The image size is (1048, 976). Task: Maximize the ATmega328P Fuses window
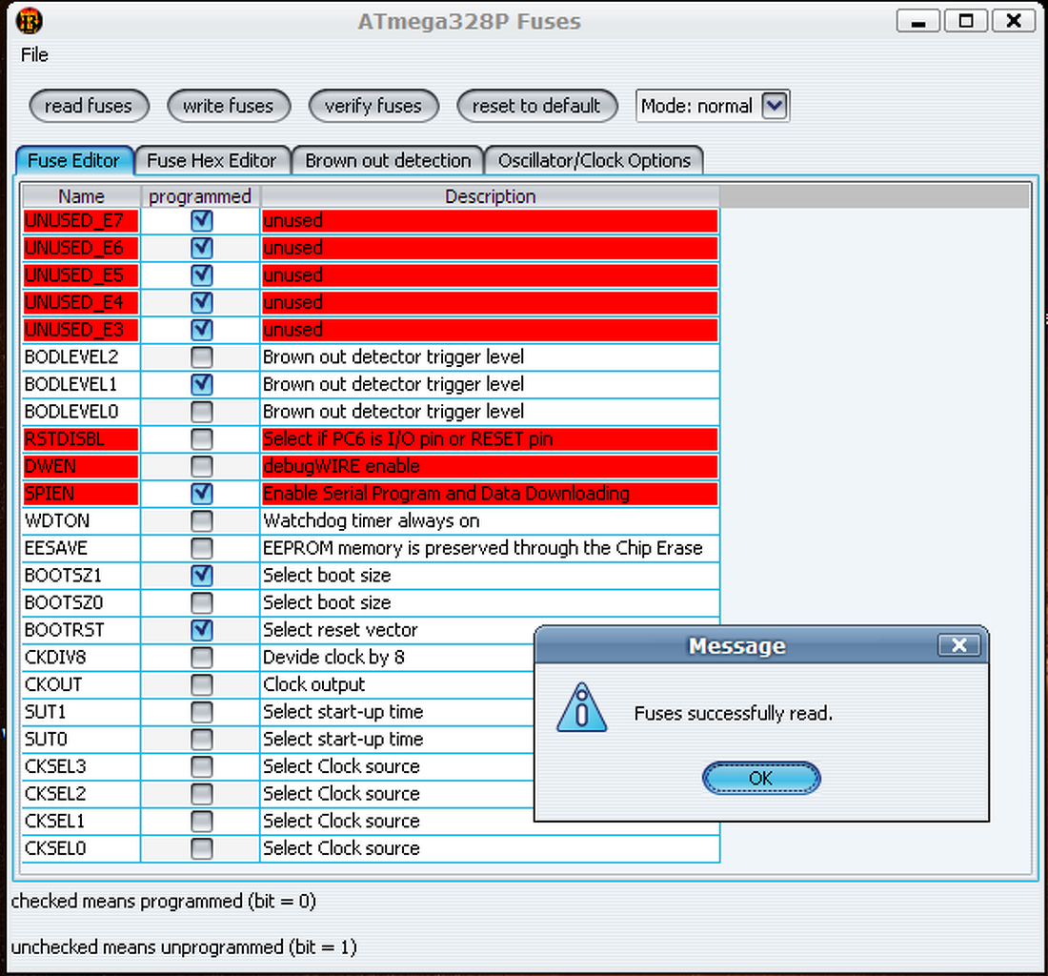tap(966, 21)
